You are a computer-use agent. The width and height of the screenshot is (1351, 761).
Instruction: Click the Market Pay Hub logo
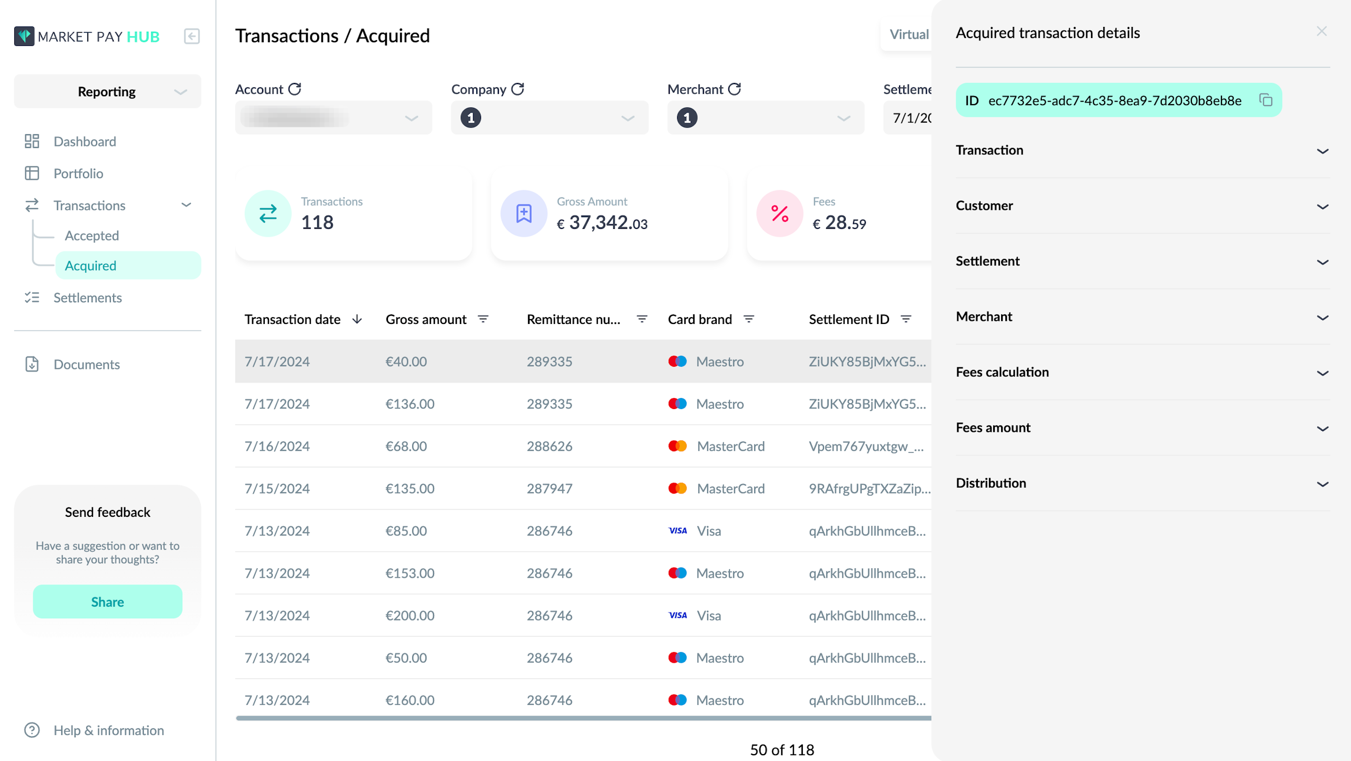click(87, 36)
